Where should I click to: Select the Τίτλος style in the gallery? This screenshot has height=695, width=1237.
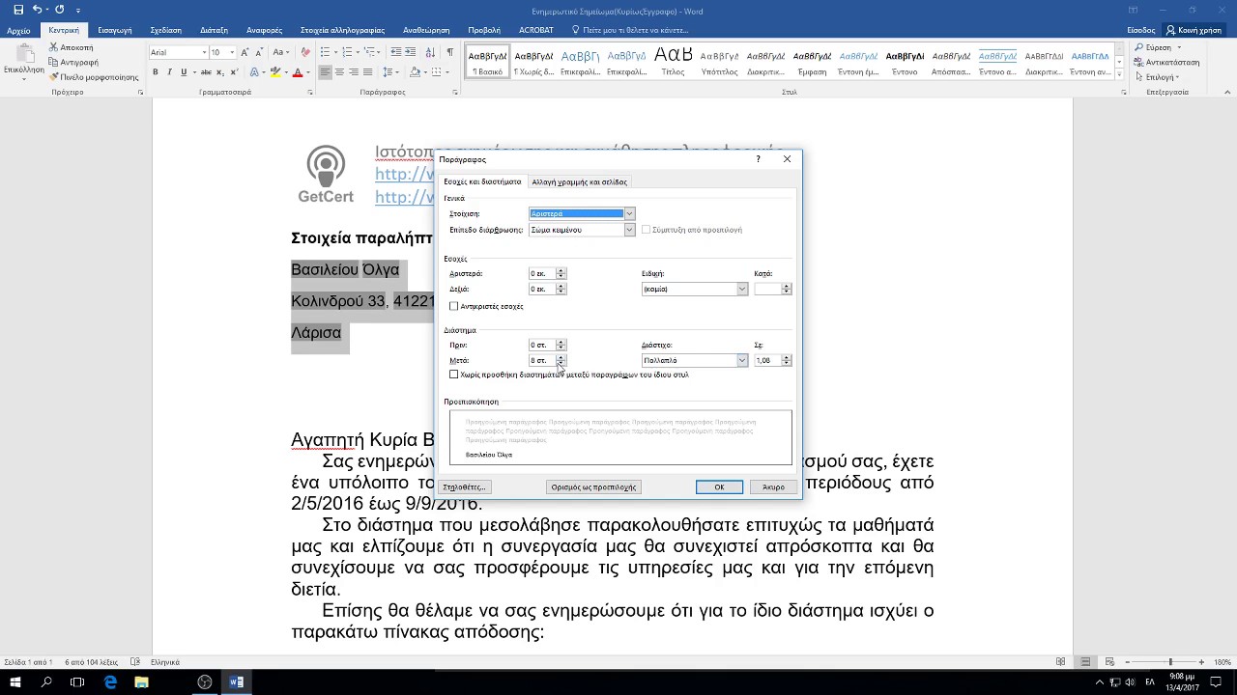click(x=674, y=60)
